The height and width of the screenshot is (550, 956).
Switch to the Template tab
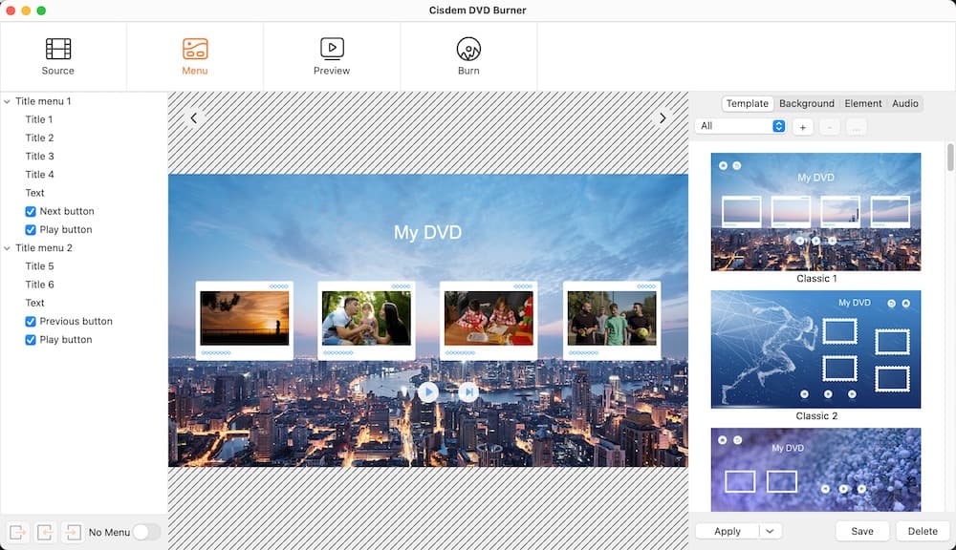pos(748,103)
